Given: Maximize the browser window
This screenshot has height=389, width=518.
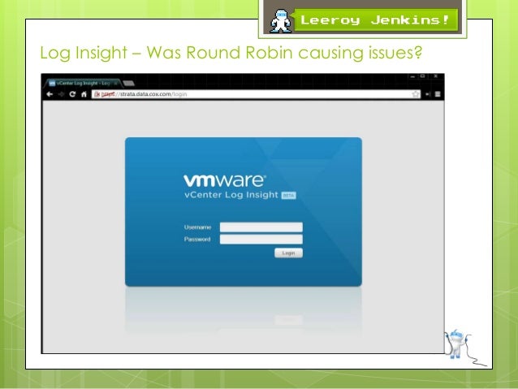Looking at the screenshot, I should [422, 76].
